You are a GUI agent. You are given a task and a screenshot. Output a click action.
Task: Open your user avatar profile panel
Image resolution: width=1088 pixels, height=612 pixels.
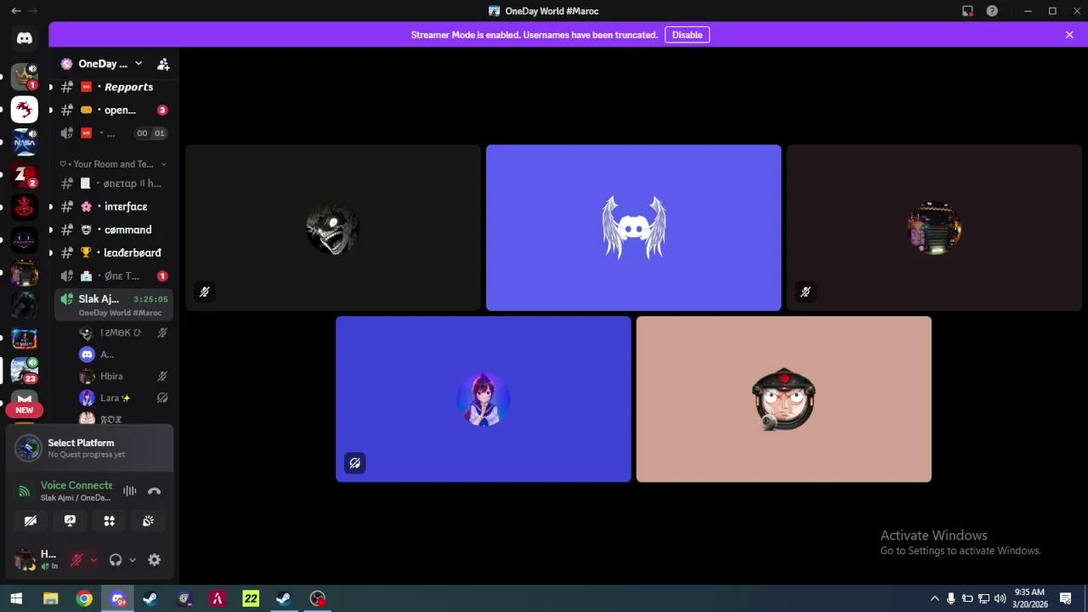(x=25, y=559)
